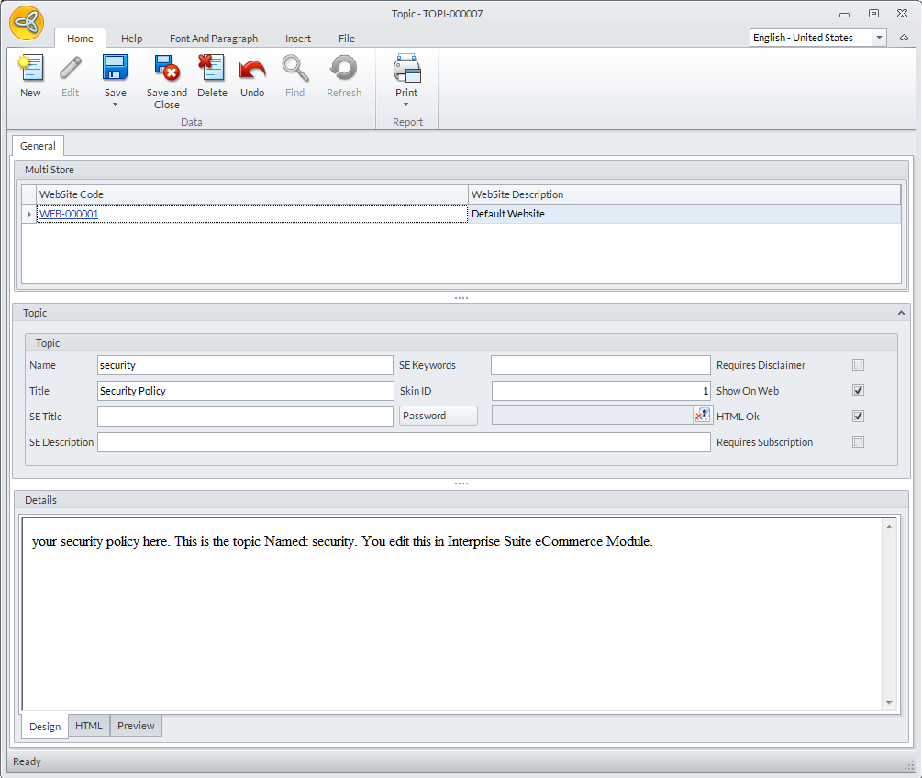The width and height of the screenshot is (922, 778).
Task: Open the language selection dropdown
Action: (x=880, y=38)
